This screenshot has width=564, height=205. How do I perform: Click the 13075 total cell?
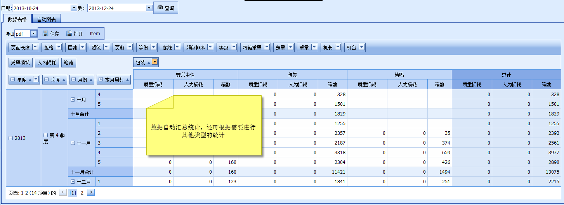pos(547,172)
